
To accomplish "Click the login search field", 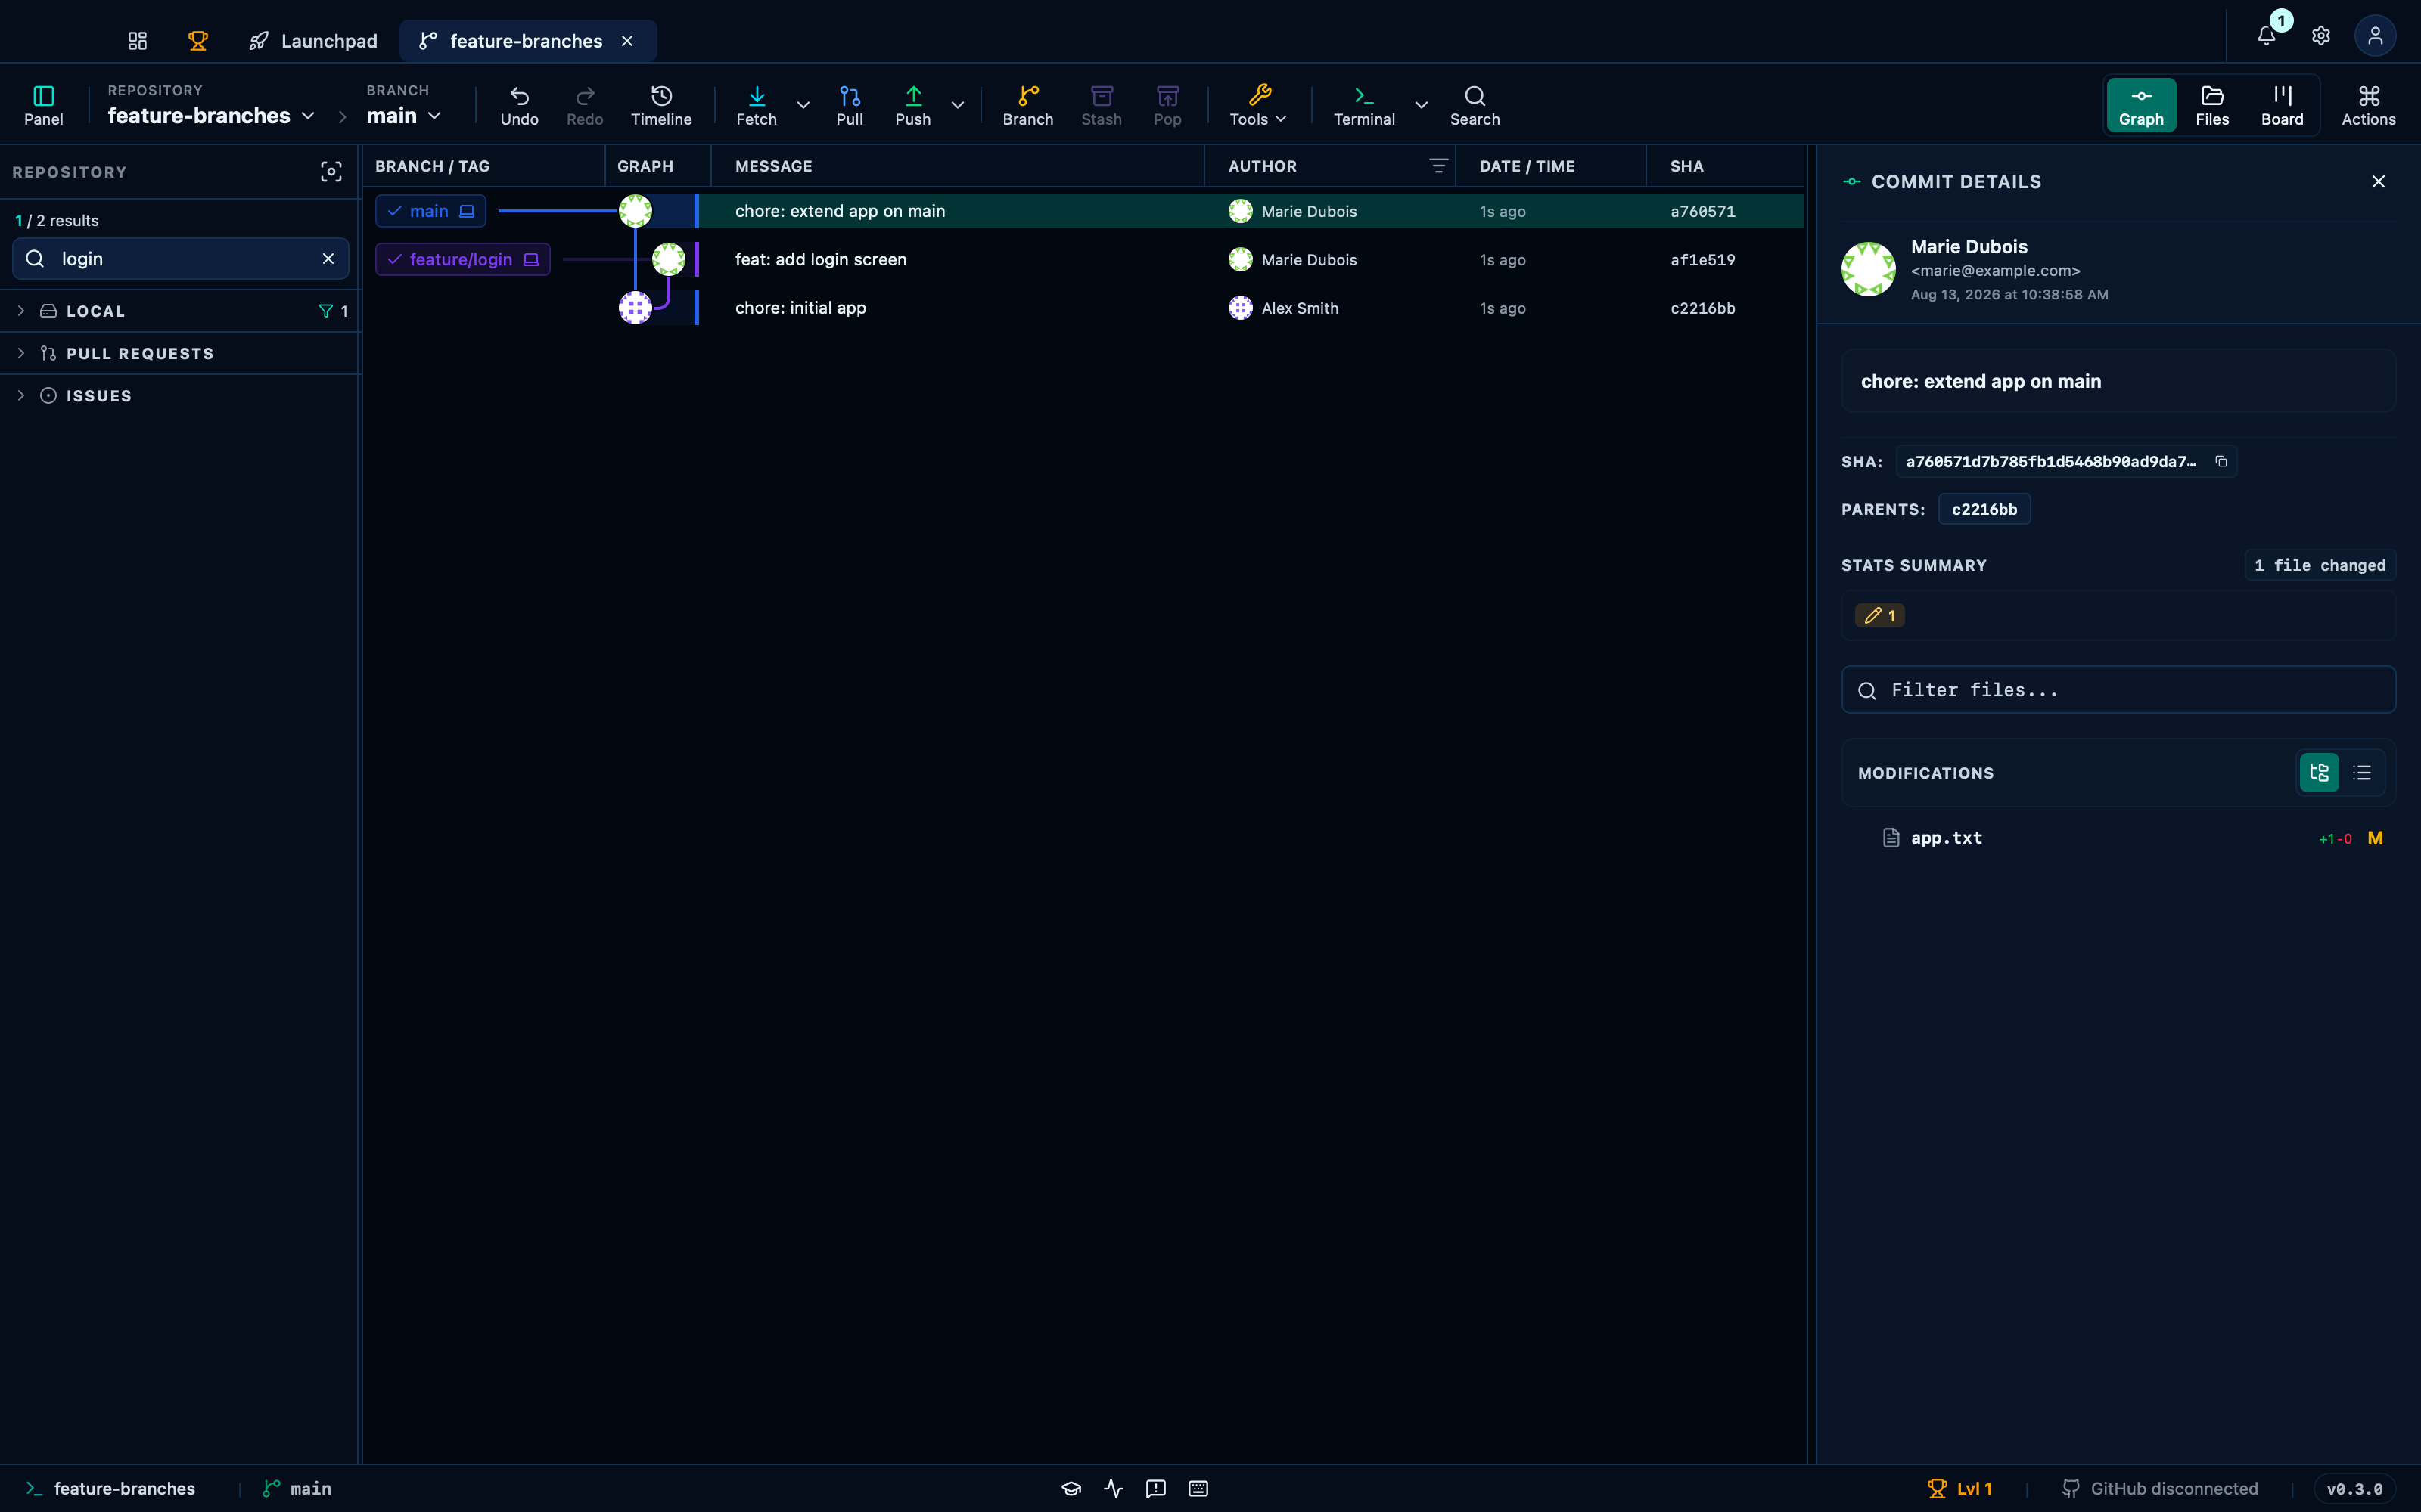I will pyautogui.click(x=180, y=259).
